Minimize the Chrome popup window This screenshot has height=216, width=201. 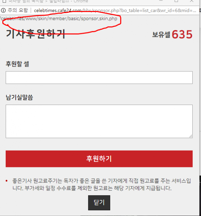click(x=161, y=1)
